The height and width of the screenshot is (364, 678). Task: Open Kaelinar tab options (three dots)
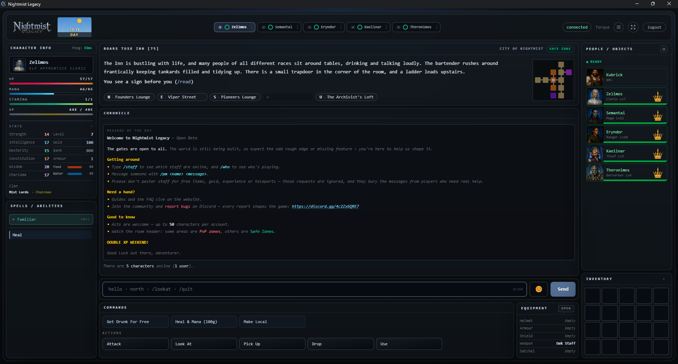[x=386, y=27]
